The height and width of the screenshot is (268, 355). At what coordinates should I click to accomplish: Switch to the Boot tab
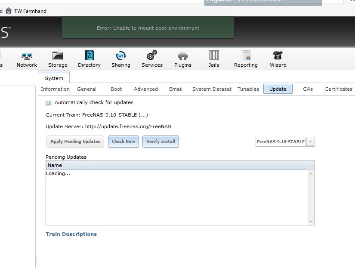(116, 89)
